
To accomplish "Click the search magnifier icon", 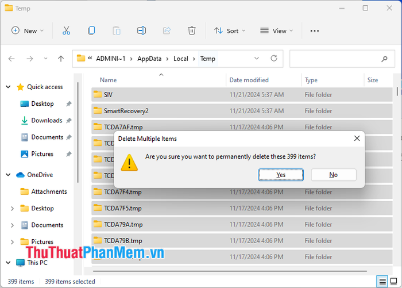I will click(x=384, y=59).
